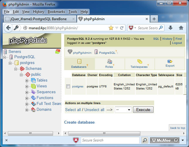Click the Functions icon in tree
This screenshot has height=147, width=189.
pos(33,98)
